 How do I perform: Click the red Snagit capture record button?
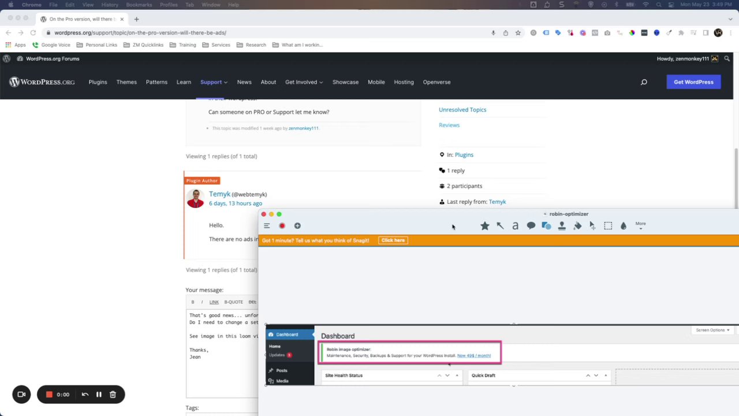pyautogui.click(x=282, y=226)
